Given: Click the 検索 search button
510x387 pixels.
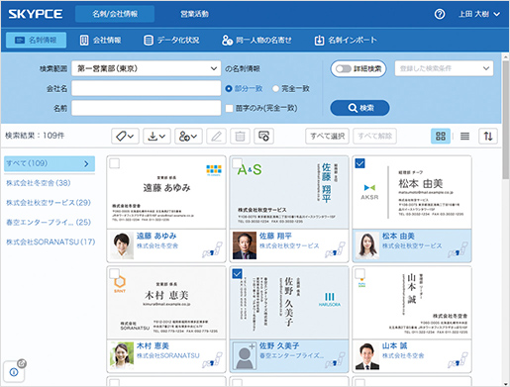Looking at the screenshot, I should 359,108.
